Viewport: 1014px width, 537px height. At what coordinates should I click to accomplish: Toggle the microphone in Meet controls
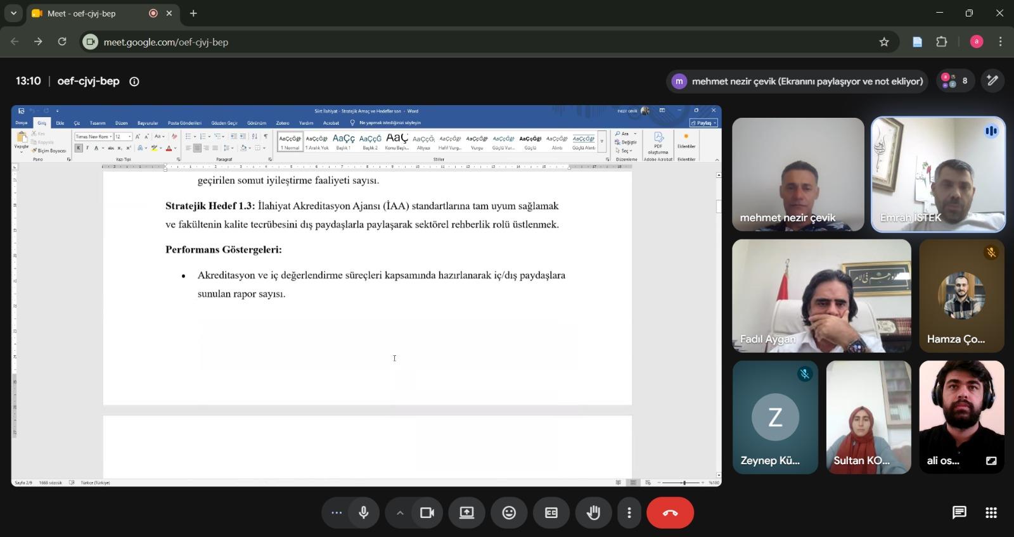[364, 513]
